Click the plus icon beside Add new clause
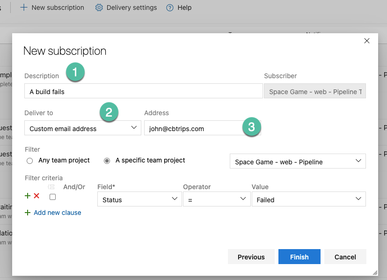387x280 pixels. [x=28, y=213]
